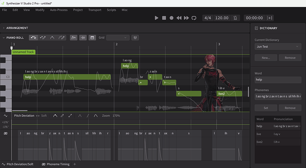Choose the sharp peak curve shape

tap(80, 116)
